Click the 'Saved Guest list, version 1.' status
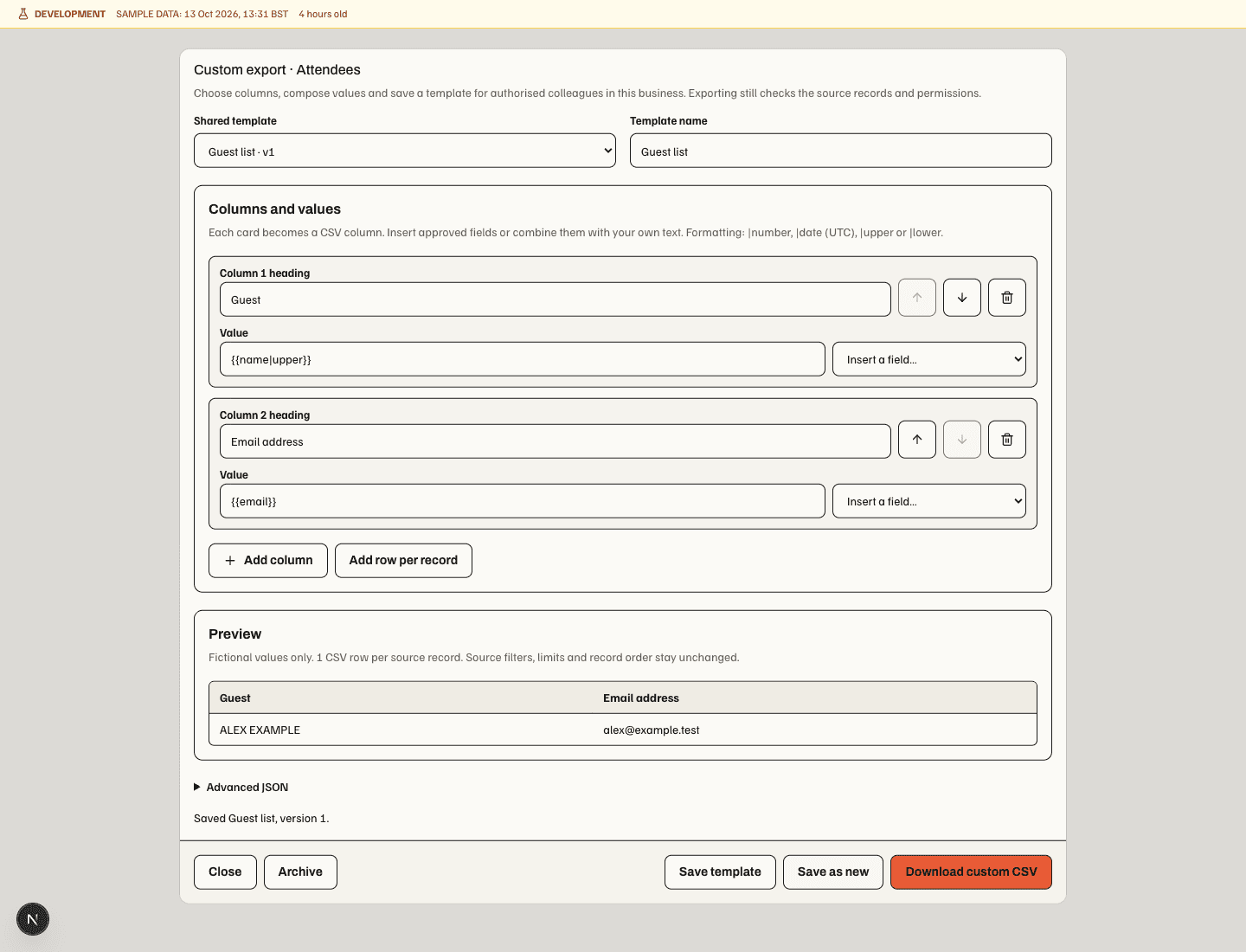 [261, 819]
